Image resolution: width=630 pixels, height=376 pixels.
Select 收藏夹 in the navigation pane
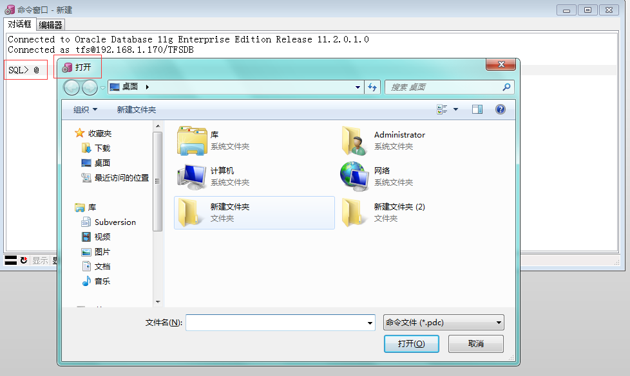[93, 133]
